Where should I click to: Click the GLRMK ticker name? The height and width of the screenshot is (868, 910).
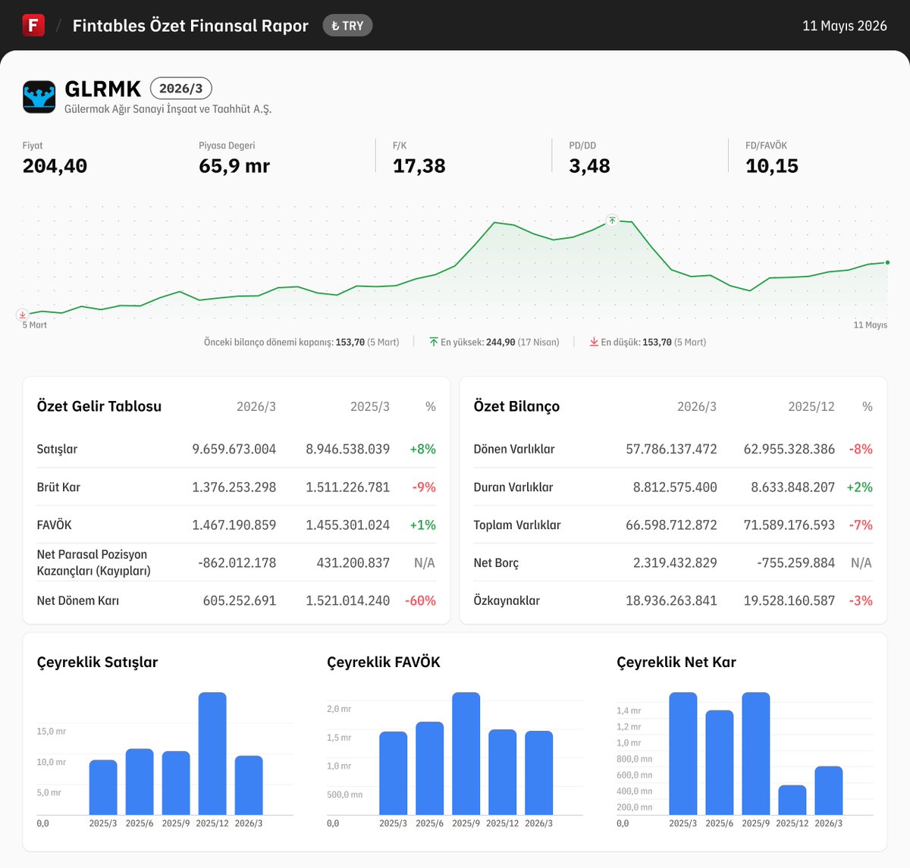pyautogui.click(x=103, y=89)
